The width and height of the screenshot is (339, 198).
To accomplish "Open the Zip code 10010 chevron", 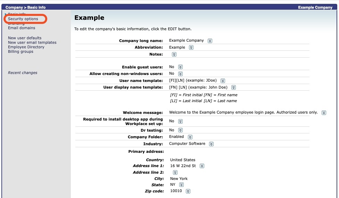I will click(x=188, y=191).
